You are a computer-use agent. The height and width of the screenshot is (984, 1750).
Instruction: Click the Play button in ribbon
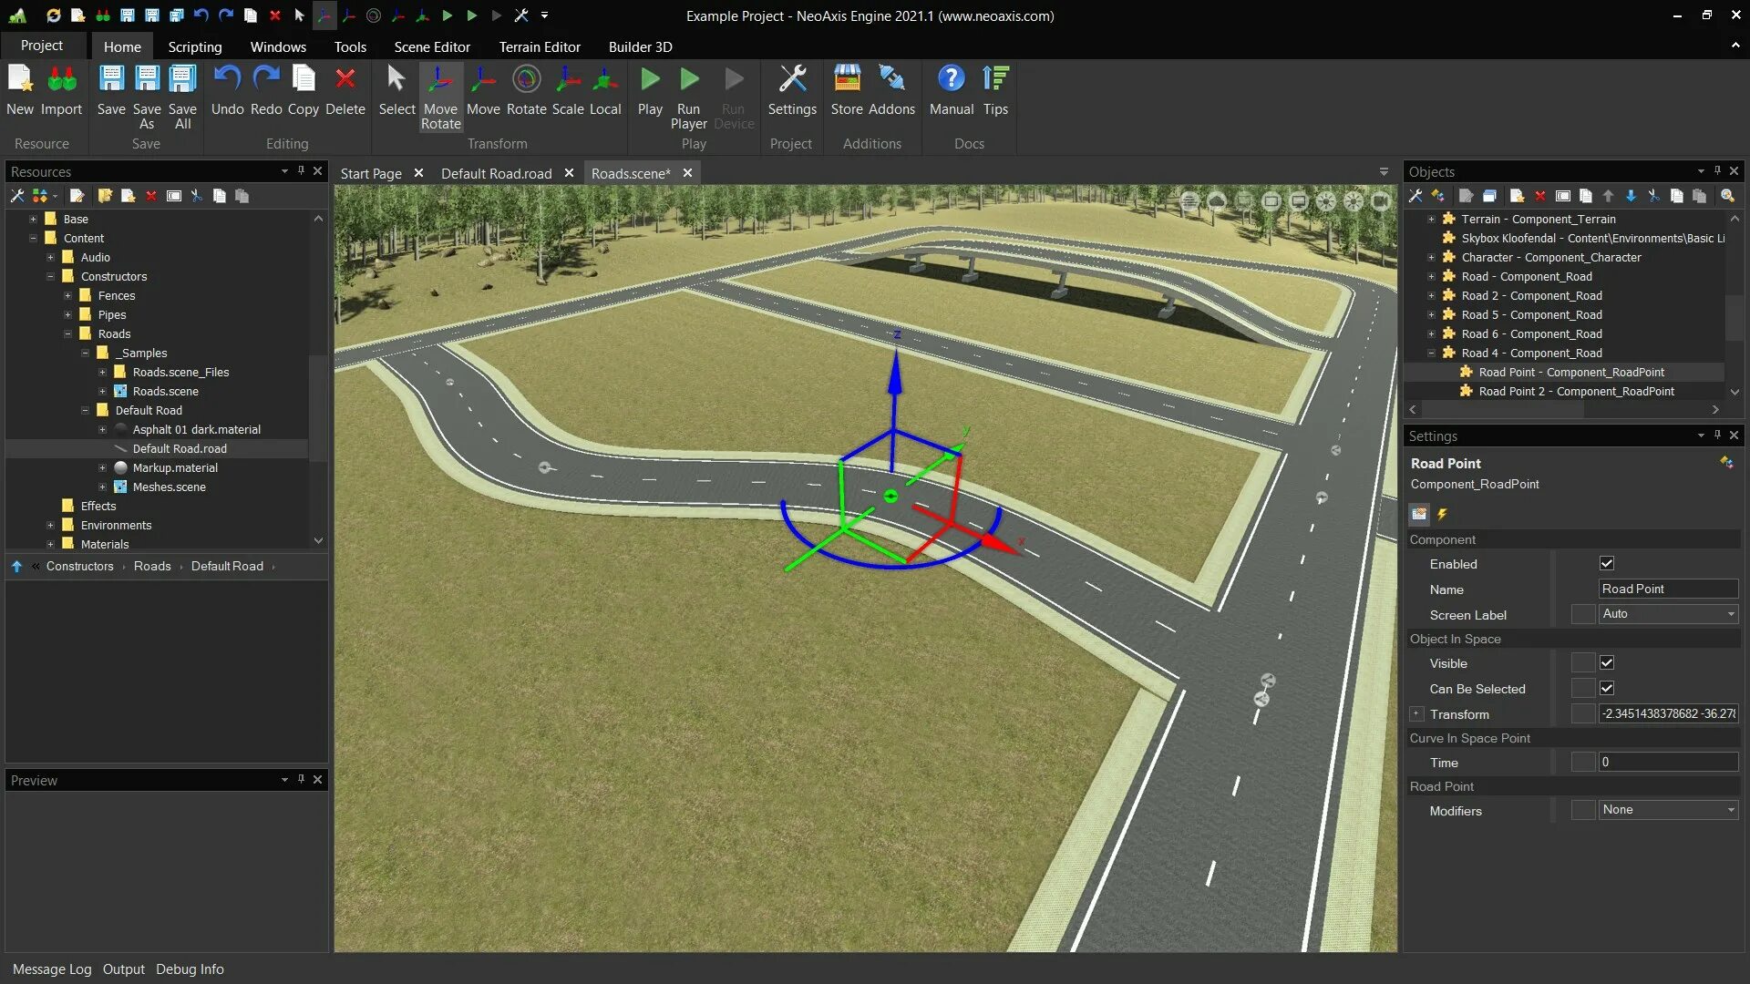pyautogui.click(x=650, y=80)
